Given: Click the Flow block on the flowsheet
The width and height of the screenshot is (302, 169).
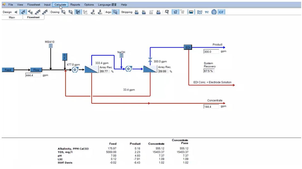Looking at the screenshot, I should click(36, 70).
